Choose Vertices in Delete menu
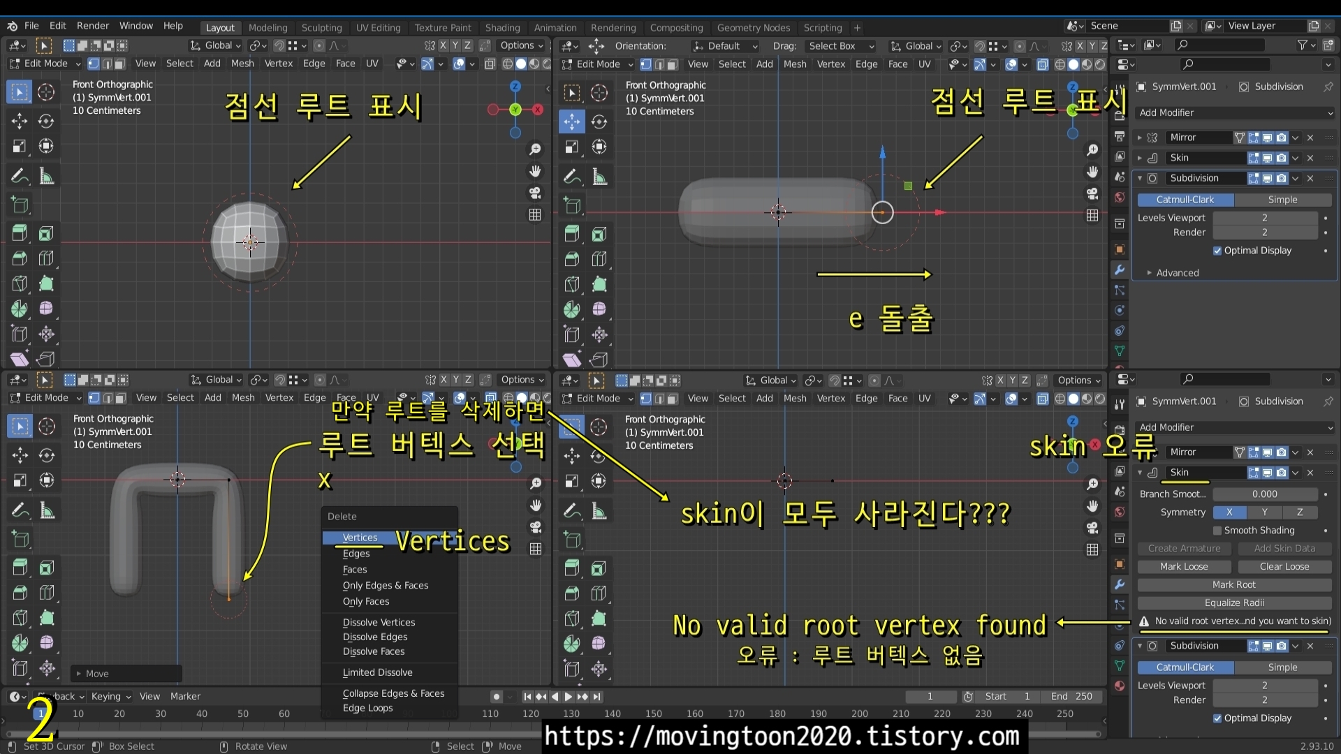1341x754 pixels. point(389,538)
